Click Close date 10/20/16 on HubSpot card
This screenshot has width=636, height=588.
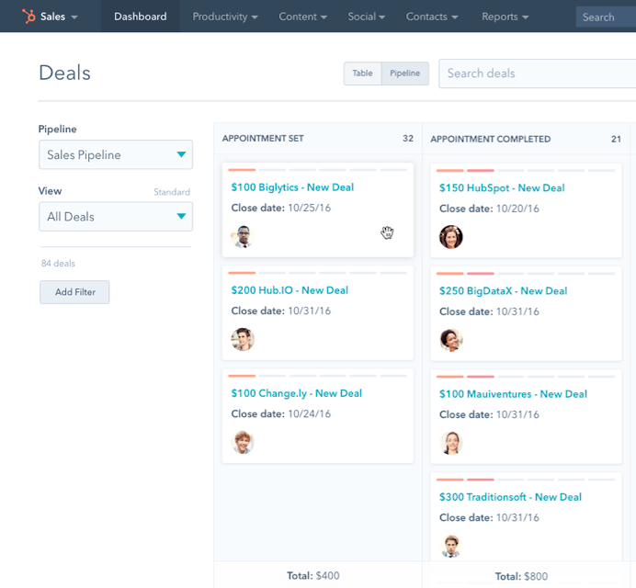point(489,209)
